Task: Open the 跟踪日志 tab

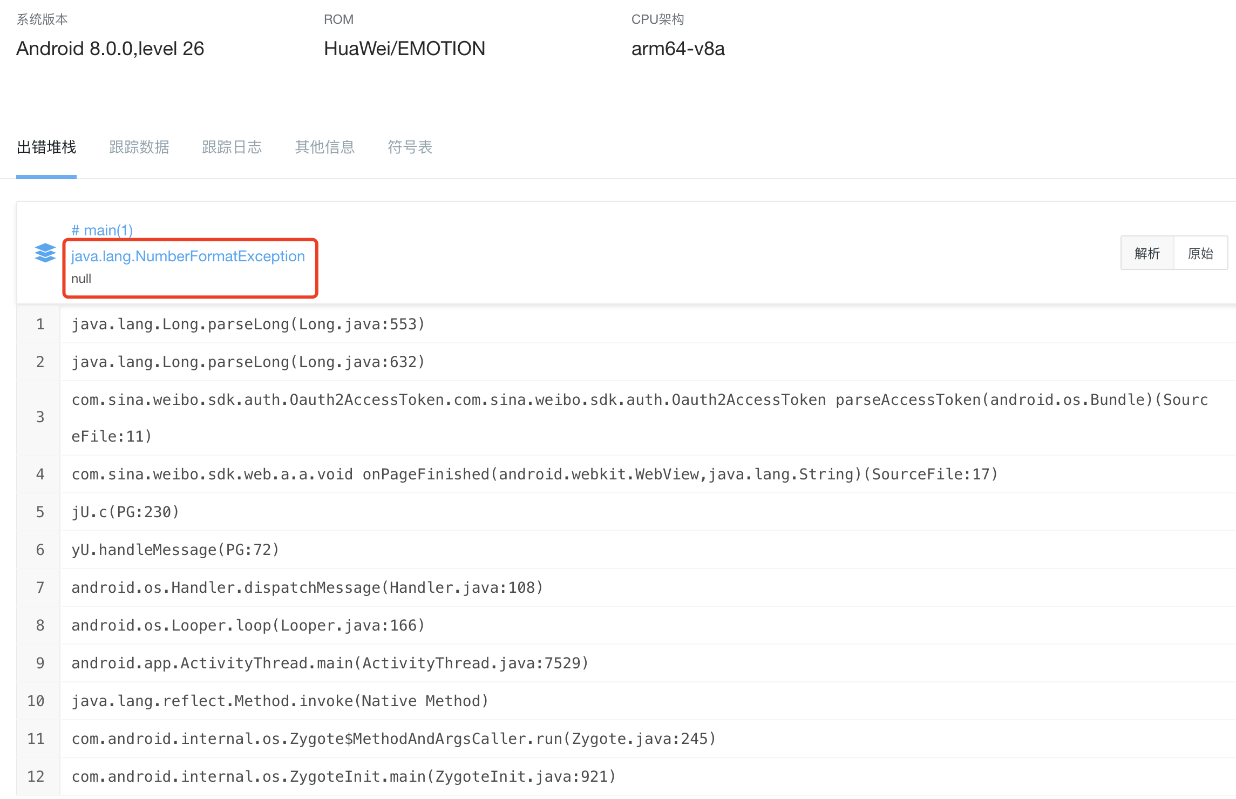Action: pyautogui.click(x=232, y=147)
